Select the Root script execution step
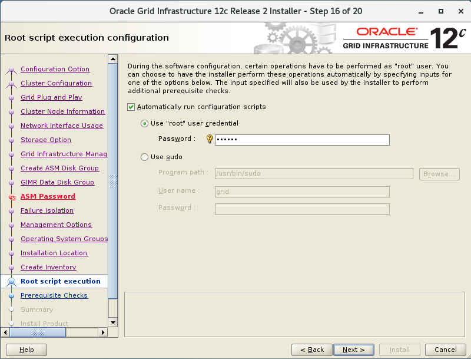The width and height of the screenshot is (471, 359). 61,281
